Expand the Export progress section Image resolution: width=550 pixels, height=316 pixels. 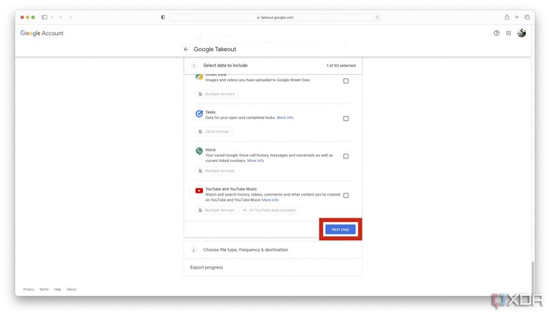pyautogui.click(x=206, y=267)
